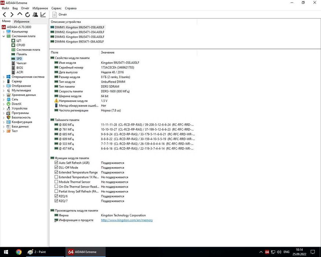The image size is (321, 257).
Task: Open the Избранное menu in the menu bar
Action: pyautogui.click(x=40, y=8)
